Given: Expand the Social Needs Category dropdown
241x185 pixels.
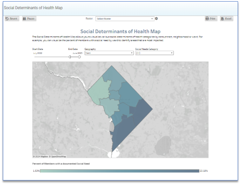Looking at the screenshot, I should pyautogui.click(x=154, y=53).
